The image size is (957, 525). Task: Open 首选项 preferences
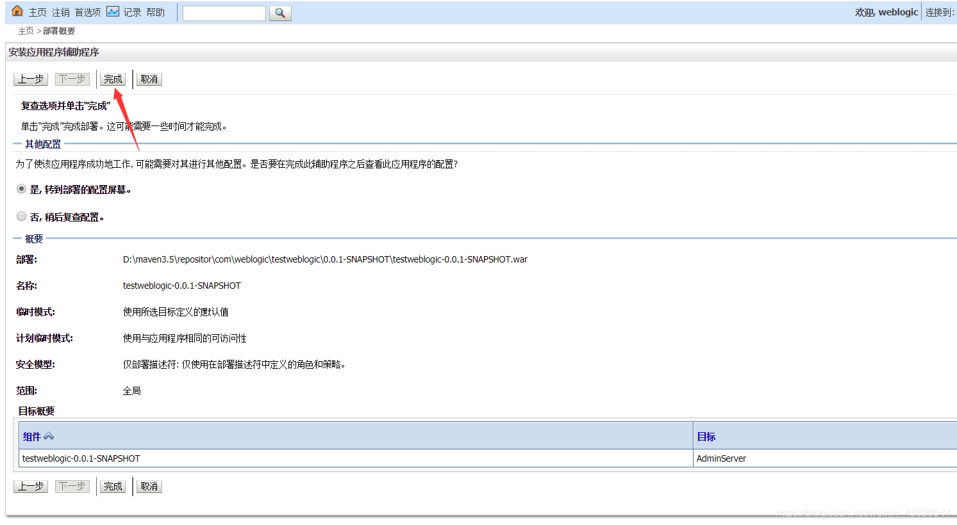click(88, 12)
